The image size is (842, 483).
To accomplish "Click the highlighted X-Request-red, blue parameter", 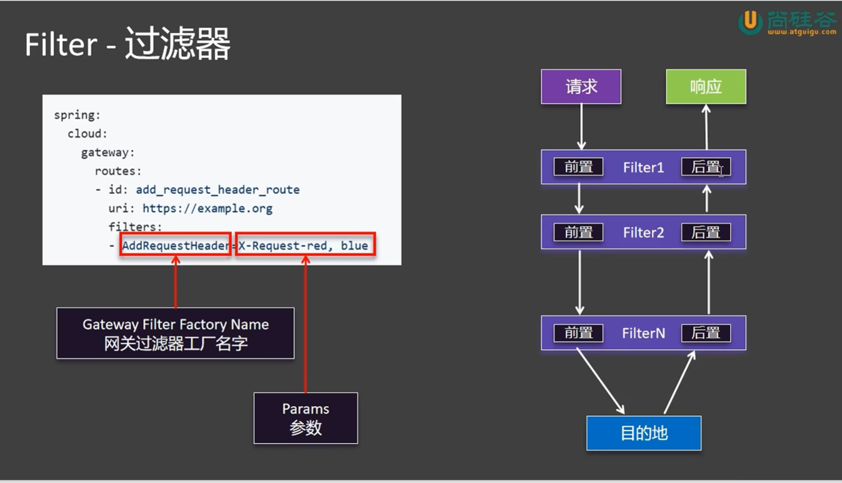I will coord(305,246).
